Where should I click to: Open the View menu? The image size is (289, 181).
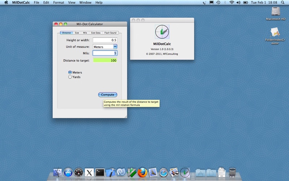pos(72,3)
